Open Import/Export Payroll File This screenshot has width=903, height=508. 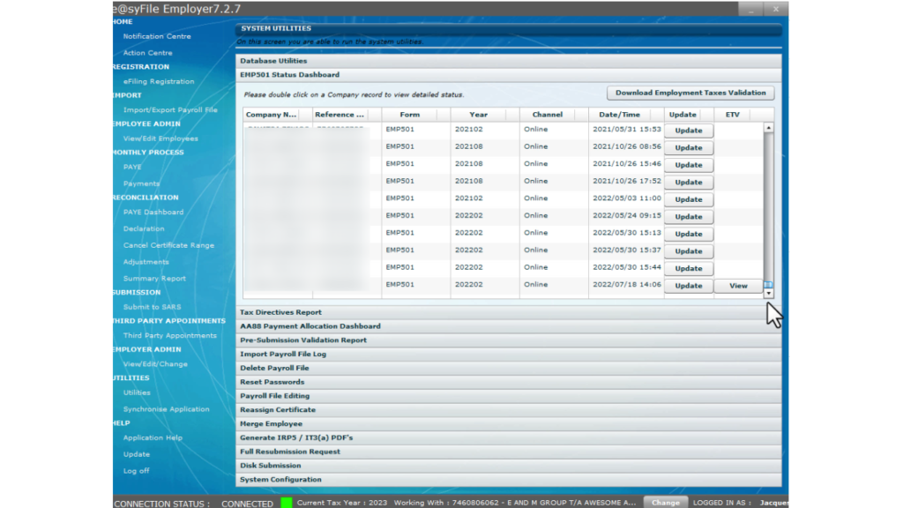170,109
